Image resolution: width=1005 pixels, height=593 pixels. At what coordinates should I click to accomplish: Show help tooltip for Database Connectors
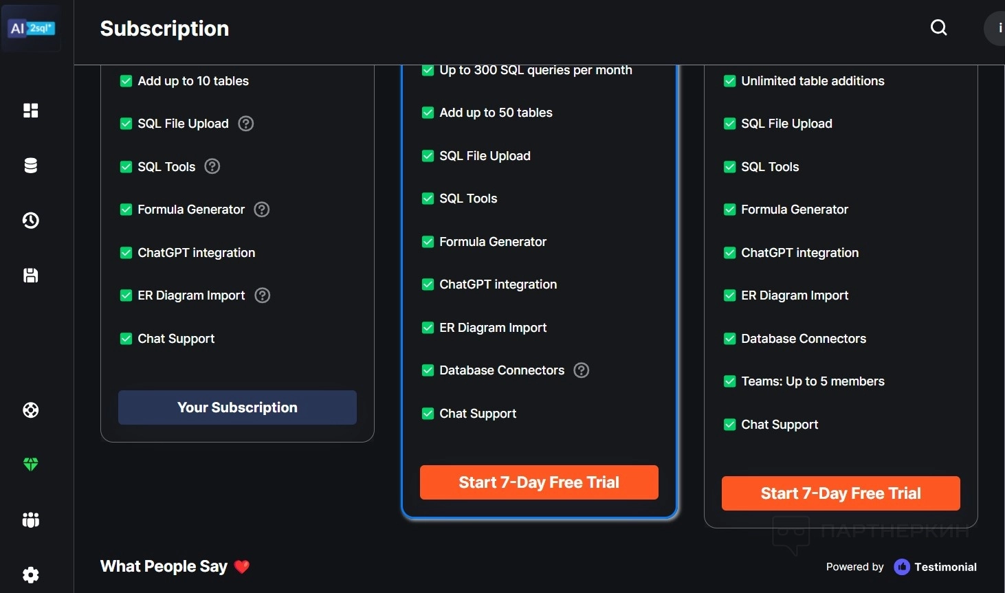[x=582, y=370]
